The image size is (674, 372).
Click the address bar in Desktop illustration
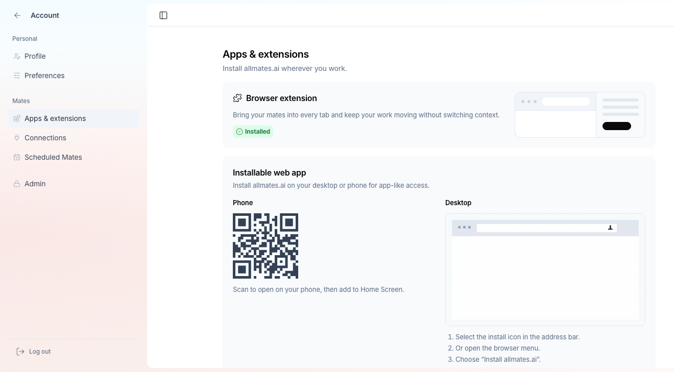(x=546, y=228)
